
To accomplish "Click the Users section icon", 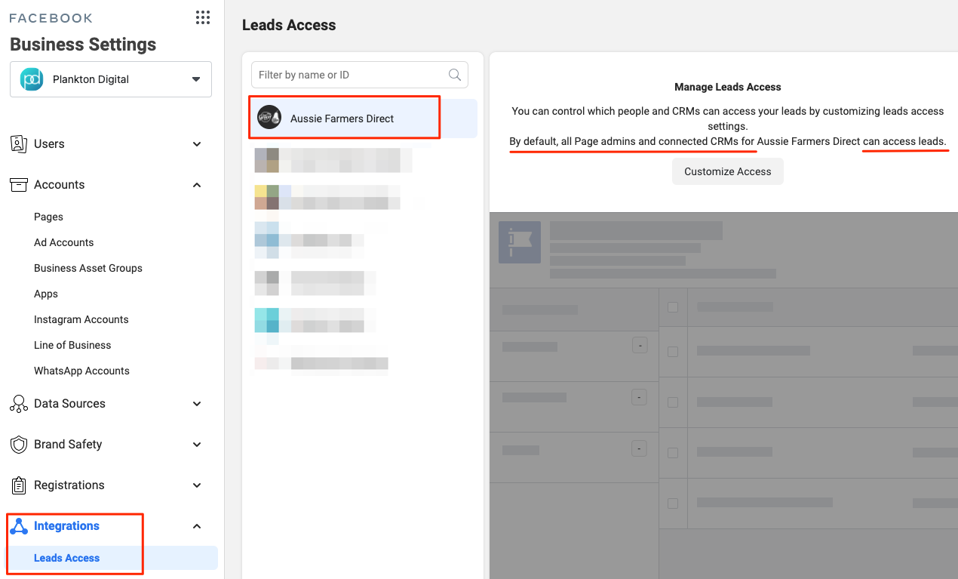I will 19,144.
